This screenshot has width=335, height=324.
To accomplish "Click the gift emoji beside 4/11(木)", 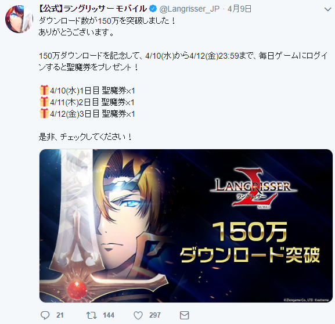I will click(x=44, y=102).
